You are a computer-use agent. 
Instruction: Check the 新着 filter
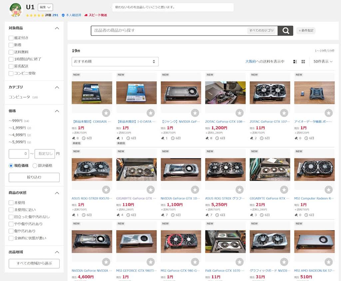[x=11, y=45]
